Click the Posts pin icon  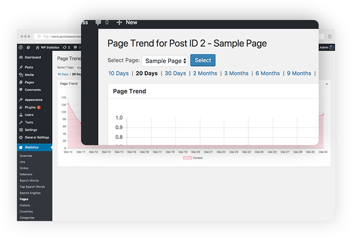pyautogui.click(x=21, y=67)
